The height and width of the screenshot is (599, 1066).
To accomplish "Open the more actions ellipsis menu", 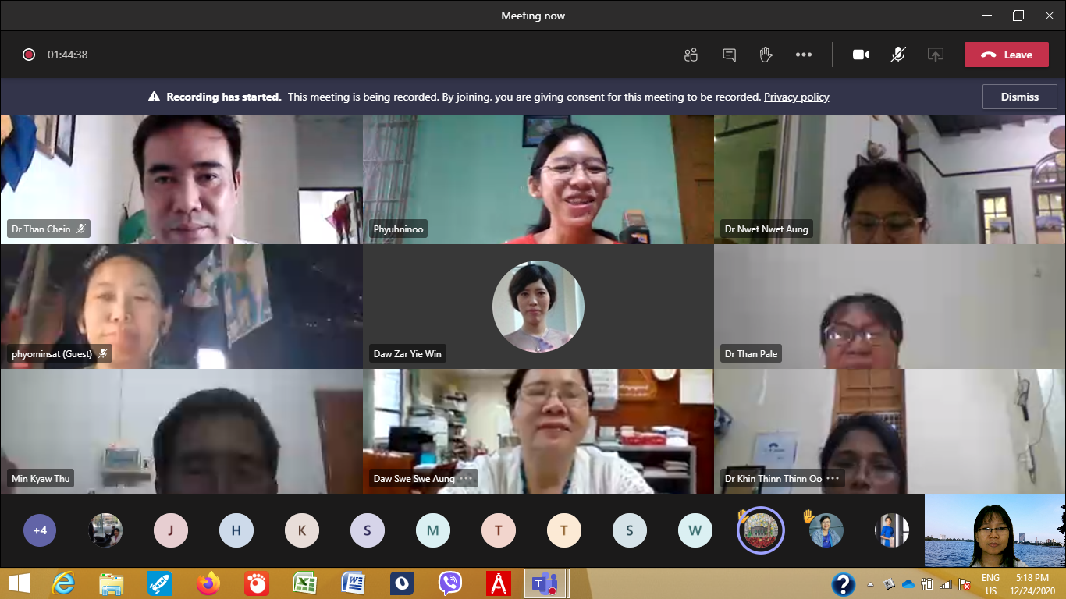I will pos(804,55).
